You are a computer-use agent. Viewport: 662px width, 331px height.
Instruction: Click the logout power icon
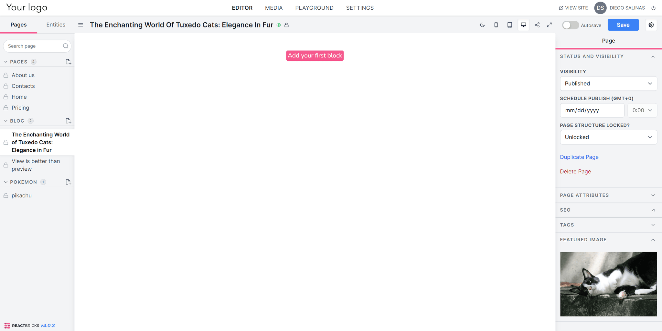(653, 8)
